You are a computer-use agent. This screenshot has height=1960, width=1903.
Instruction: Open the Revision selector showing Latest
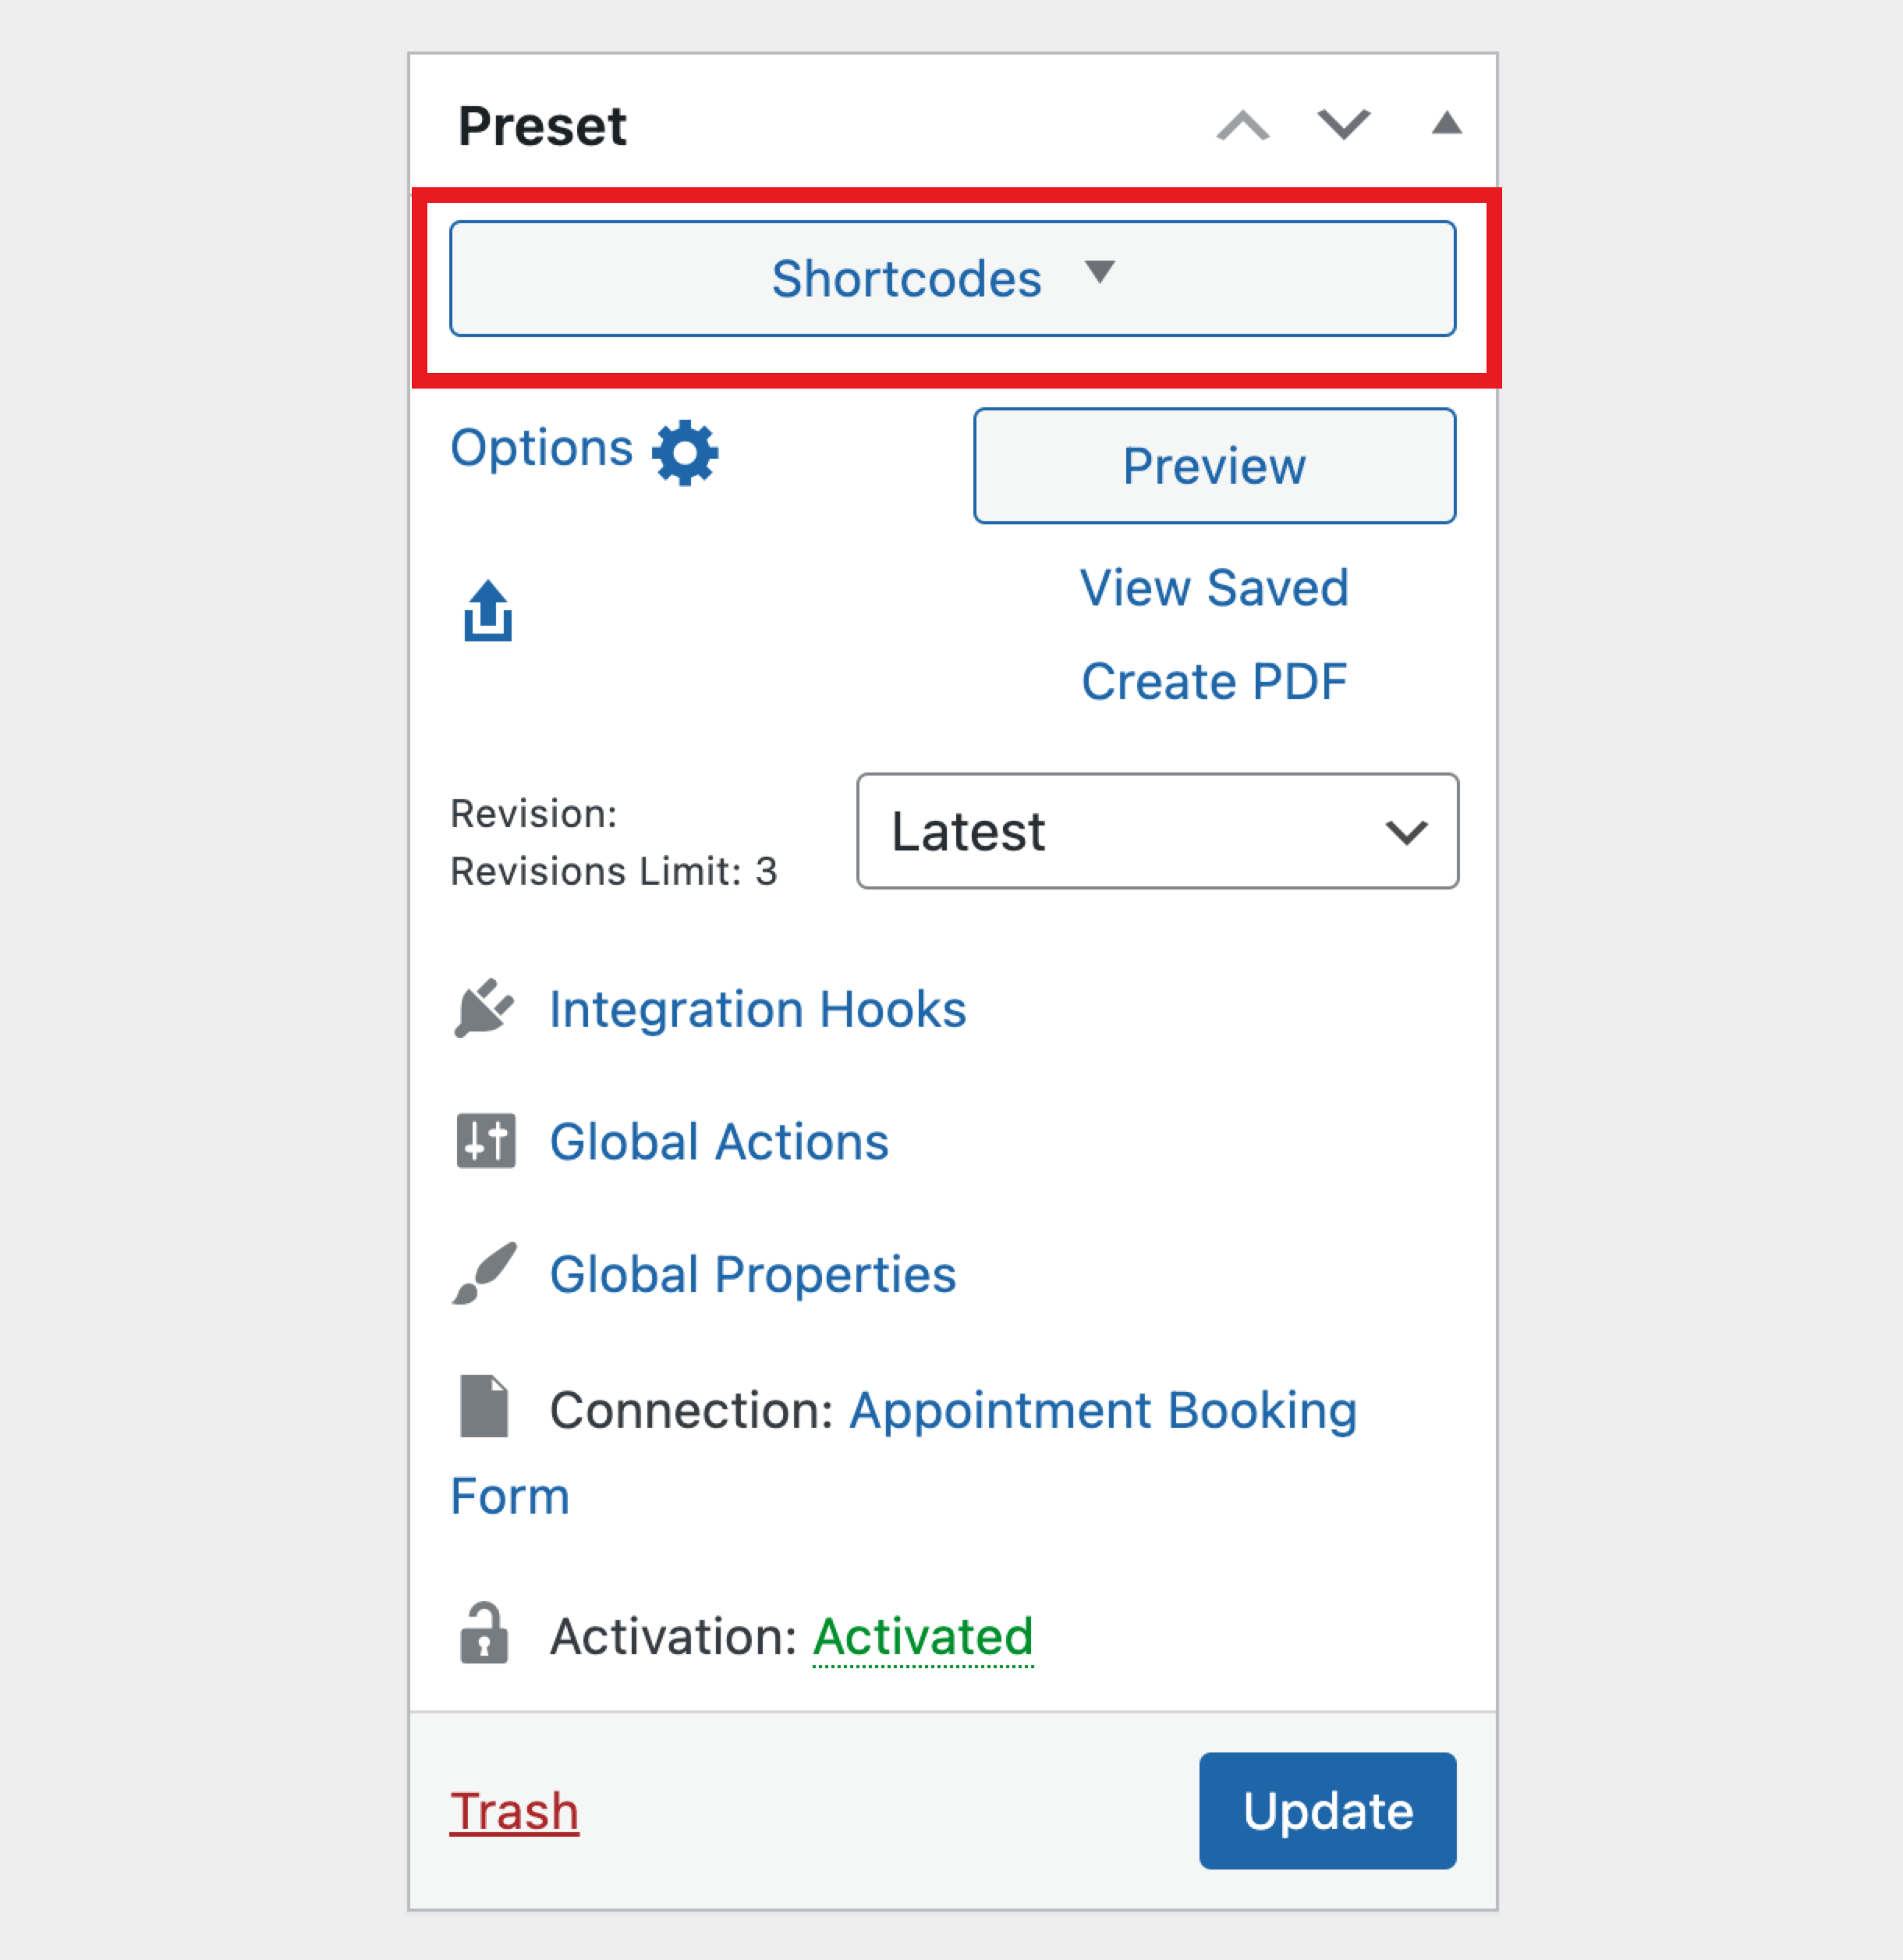[1155, 832]
